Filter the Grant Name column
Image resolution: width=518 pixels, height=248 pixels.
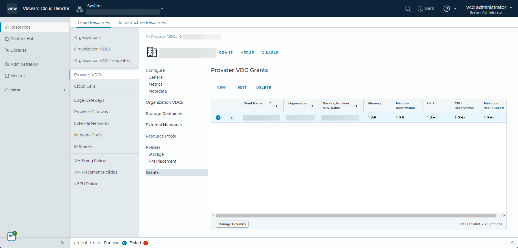tap(276, 106)
